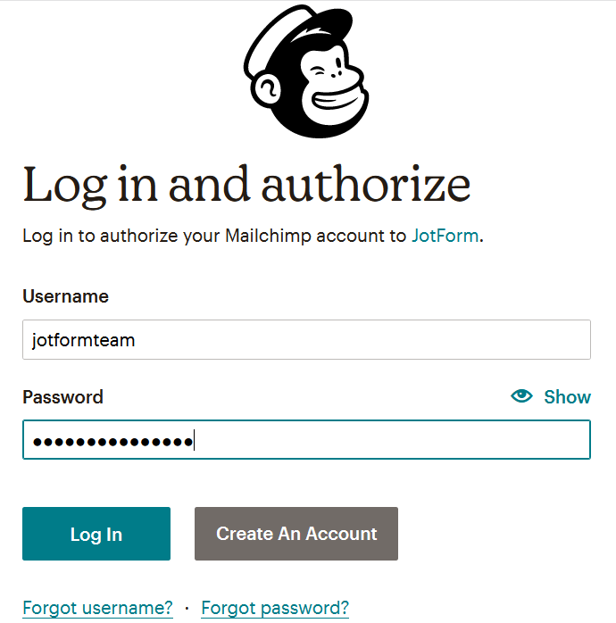The image size is (616, 623).
Task: Click the "Log in and authorize" heading
Action: tap(246, 186)
